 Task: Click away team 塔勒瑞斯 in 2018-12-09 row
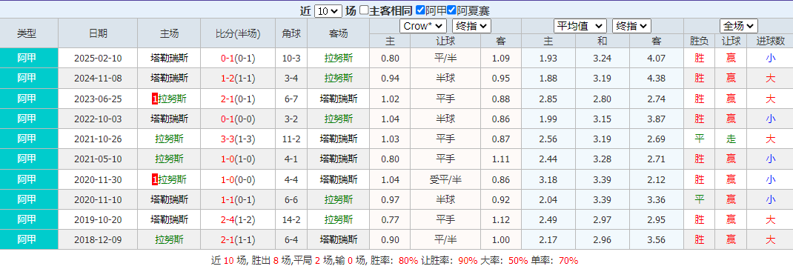339,239
